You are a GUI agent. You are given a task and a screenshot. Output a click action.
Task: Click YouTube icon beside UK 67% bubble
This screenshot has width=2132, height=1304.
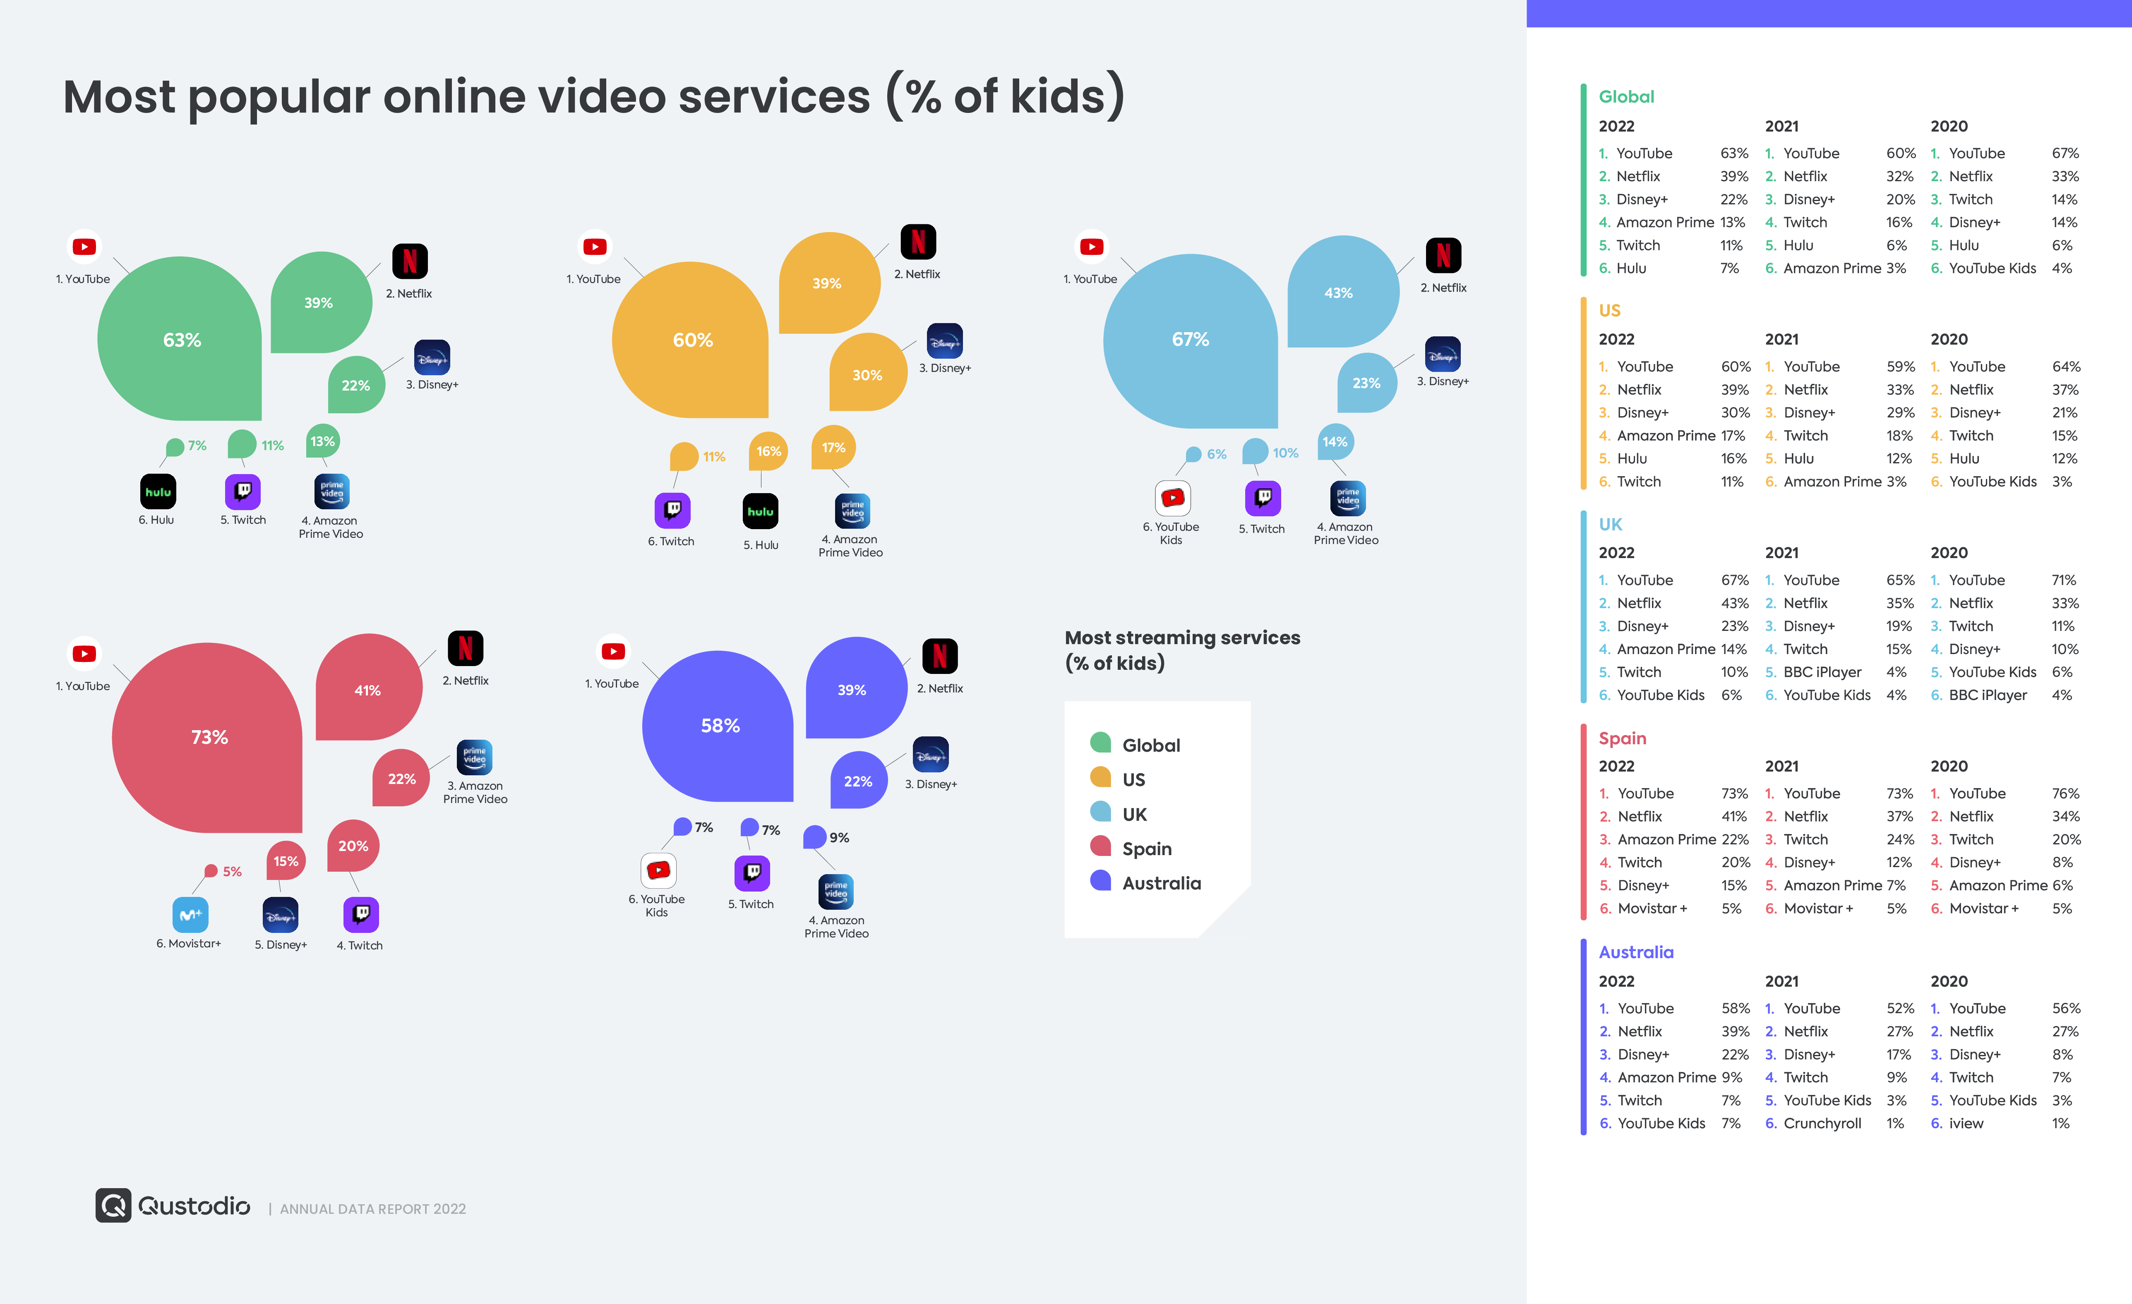[x=1091, y=247]
